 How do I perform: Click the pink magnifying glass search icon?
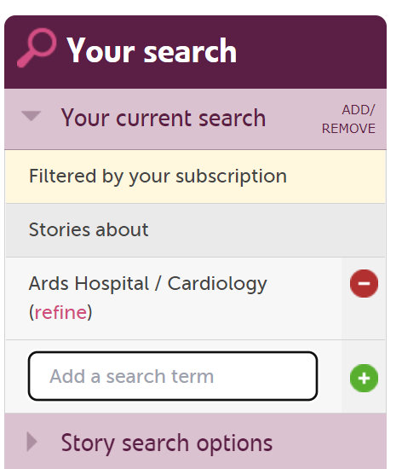tap(37, 48)
